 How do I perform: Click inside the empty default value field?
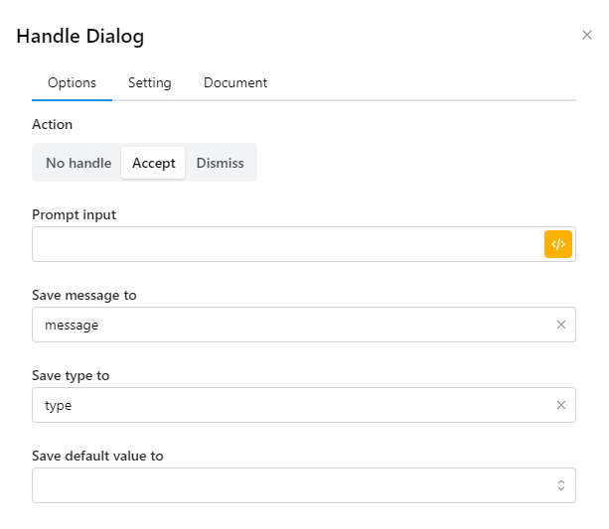(x=288, y=485)
